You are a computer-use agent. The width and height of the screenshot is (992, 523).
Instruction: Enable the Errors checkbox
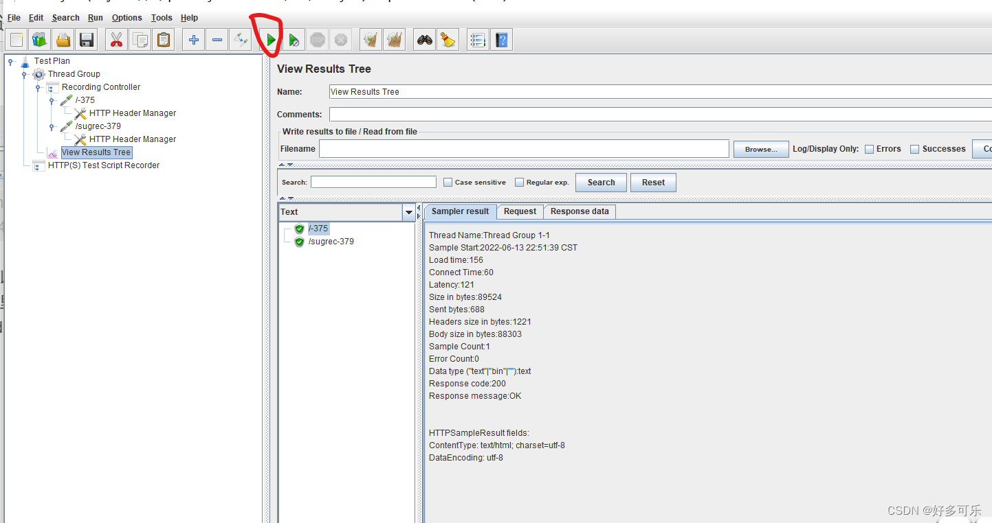click(x=870, y=149)
